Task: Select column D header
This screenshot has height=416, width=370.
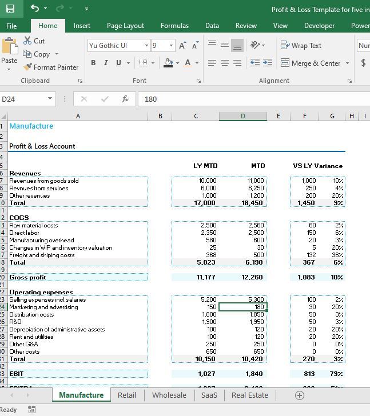Action: (x=243, y=116)
